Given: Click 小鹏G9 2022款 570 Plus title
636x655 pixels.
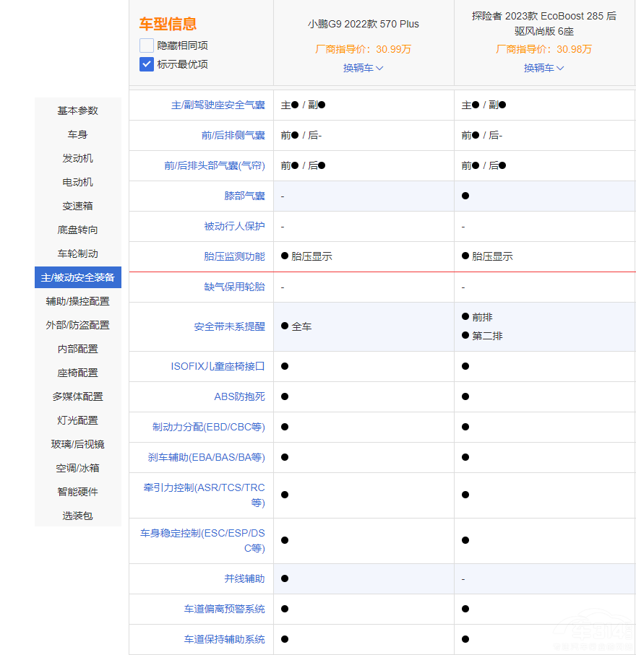Looking at the screenshot, I should (x=363, y=24).
